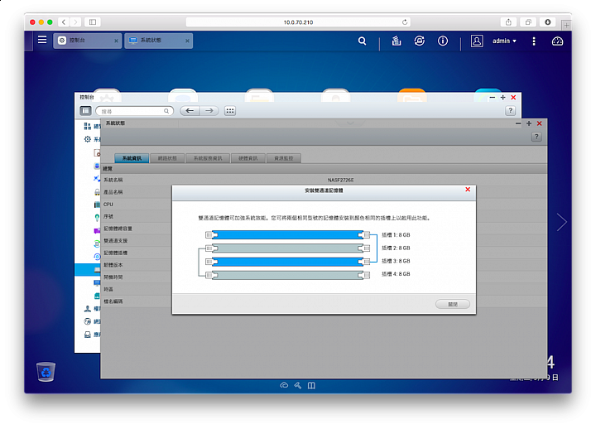Open the network services globe icon in sidebar
Viewport: 596px width, 429px height.
coord(88,321)
